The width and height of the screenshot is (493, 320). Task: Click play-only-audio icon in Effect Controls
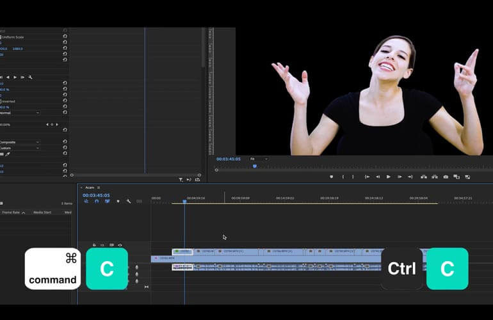189,180
